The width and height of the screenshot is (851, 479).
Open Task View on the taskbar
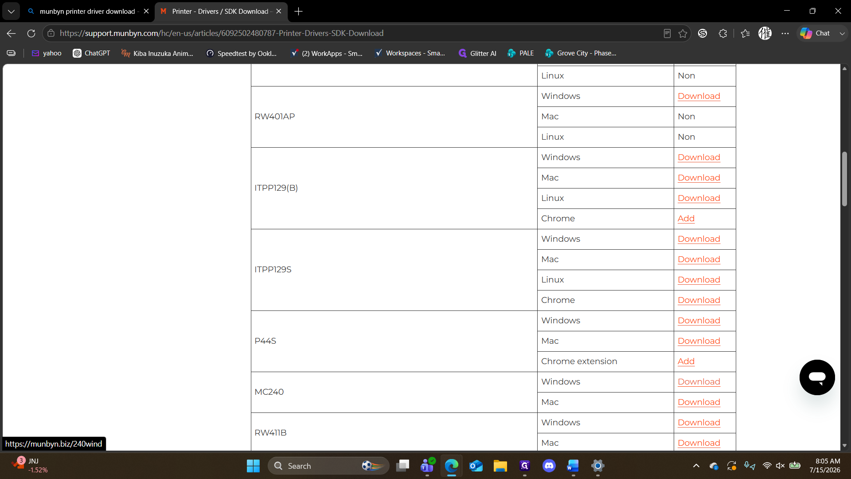(x=403, y=466)
